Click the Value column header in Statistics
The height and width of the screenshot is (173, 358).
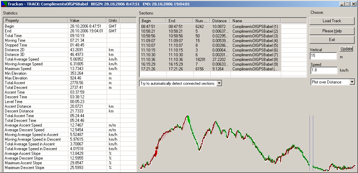87,21
